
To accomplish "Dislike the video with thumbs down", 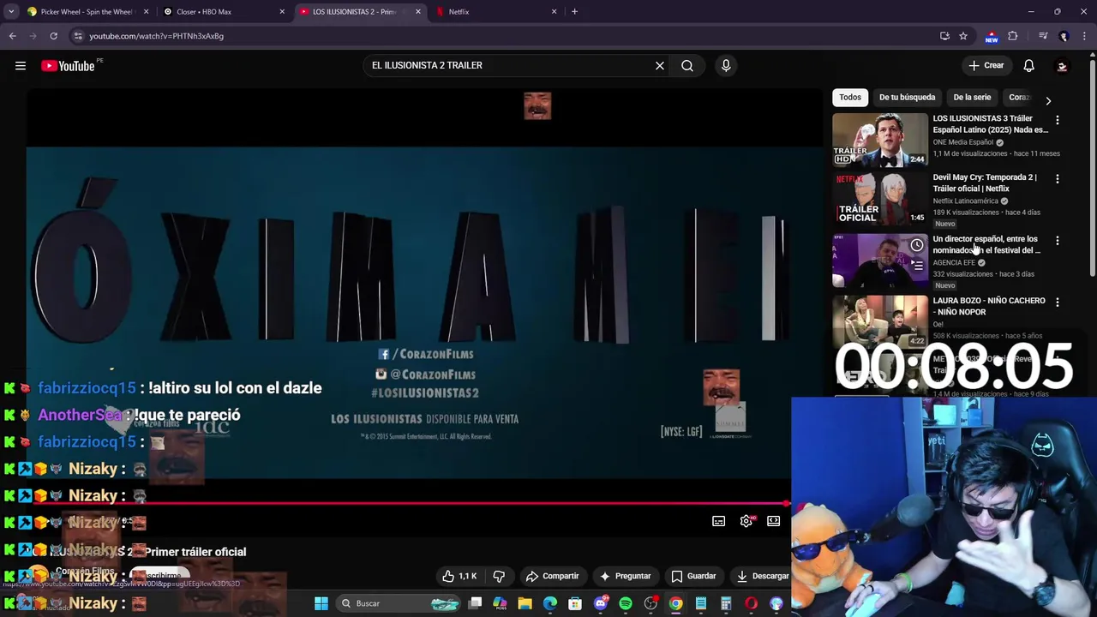I will 499,576.
